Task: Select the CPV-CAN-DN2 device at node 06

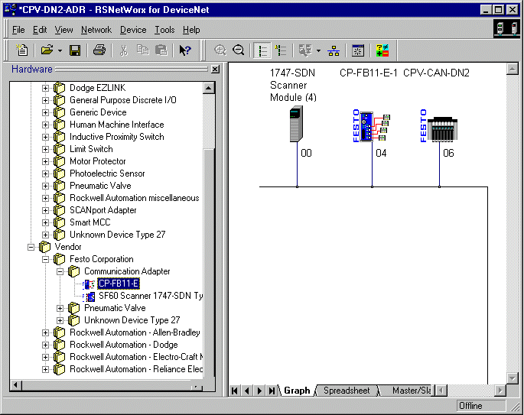Action: tap(438, 126)
